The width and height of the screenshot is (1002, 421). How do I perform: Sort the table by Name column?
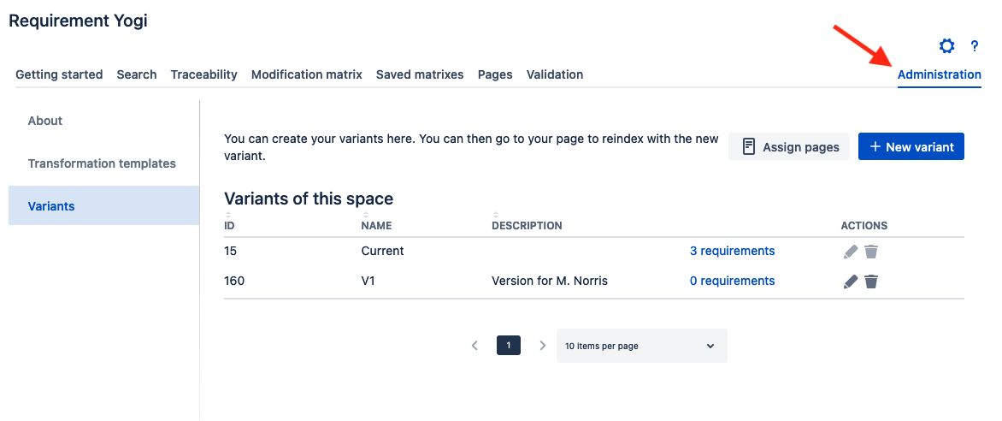click(376, 226)
